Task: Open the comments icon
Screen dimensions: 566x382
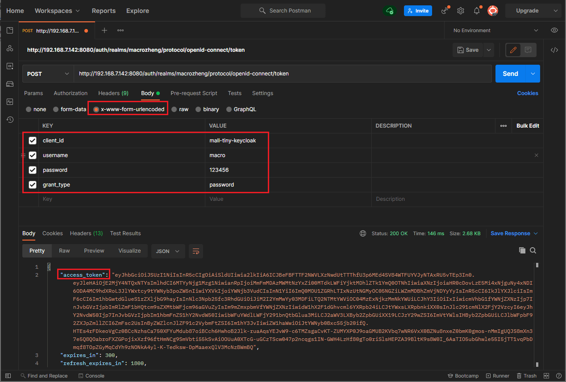Action: point(528,50)
